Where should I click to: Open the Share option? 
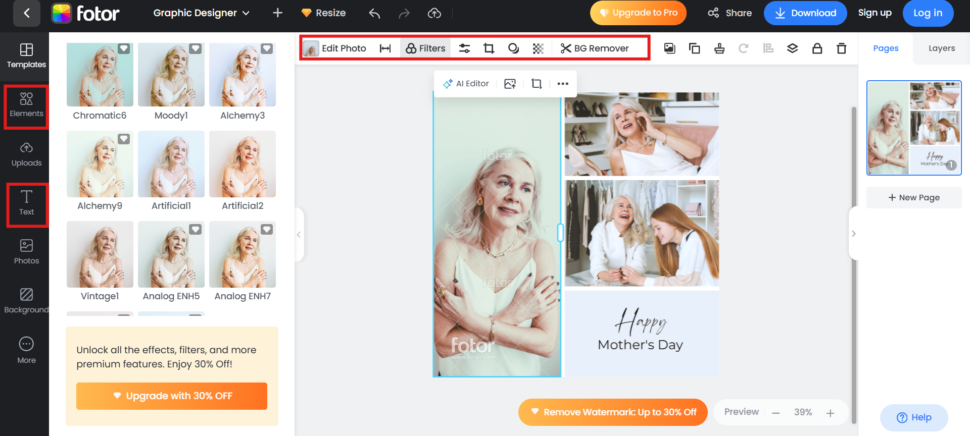(730, 13)
